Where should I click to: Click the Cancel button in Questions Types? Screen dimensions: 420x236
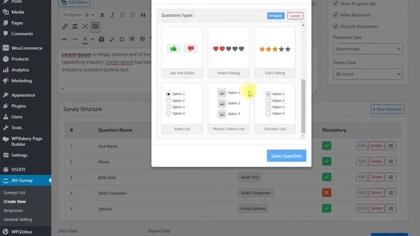click(295, 16)
